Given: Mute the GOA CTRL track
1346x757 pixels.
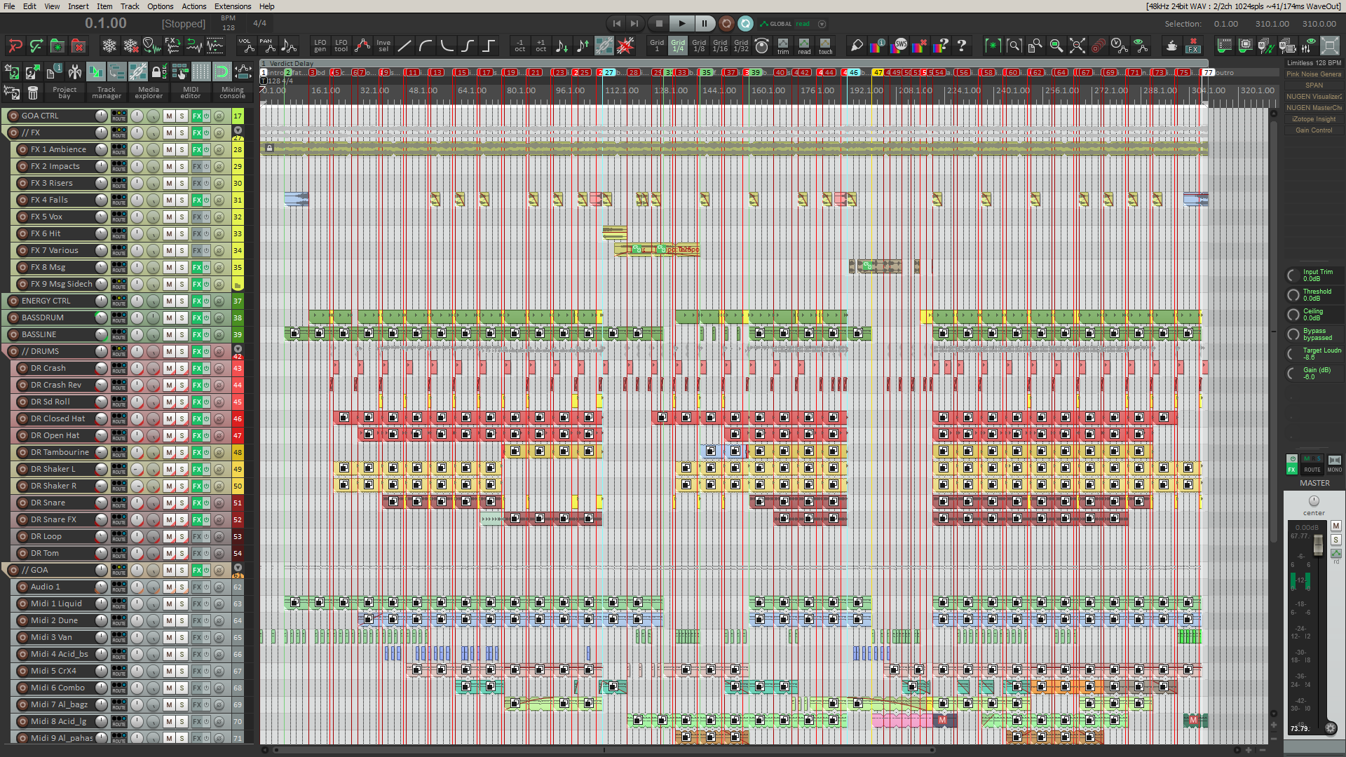Looking at the screenshot, I should click(169, 116).
